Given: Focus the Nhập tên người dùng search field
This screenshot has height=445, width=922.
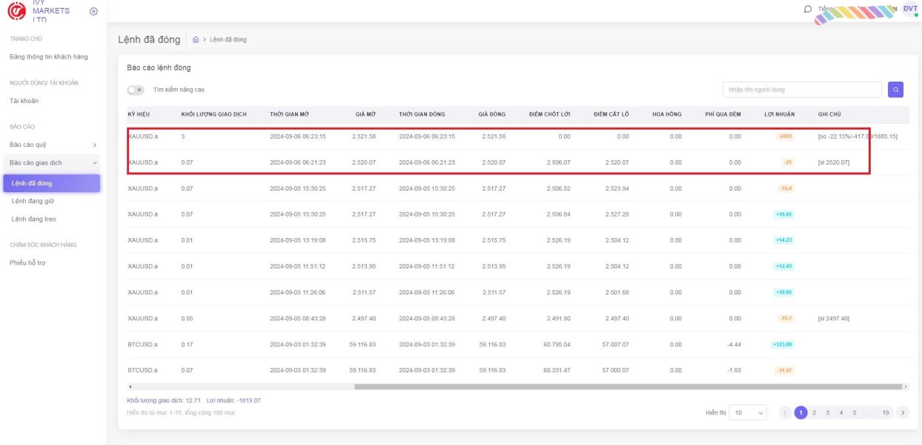Looking at the screenshot, I should (x=802, y=90).
